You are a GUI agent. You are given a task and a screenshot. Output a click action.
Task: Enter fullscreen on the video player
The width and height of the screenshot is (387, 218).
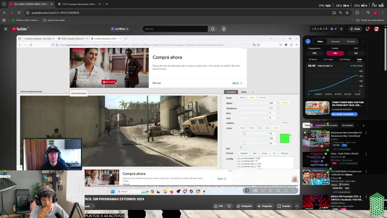(294, 191)
